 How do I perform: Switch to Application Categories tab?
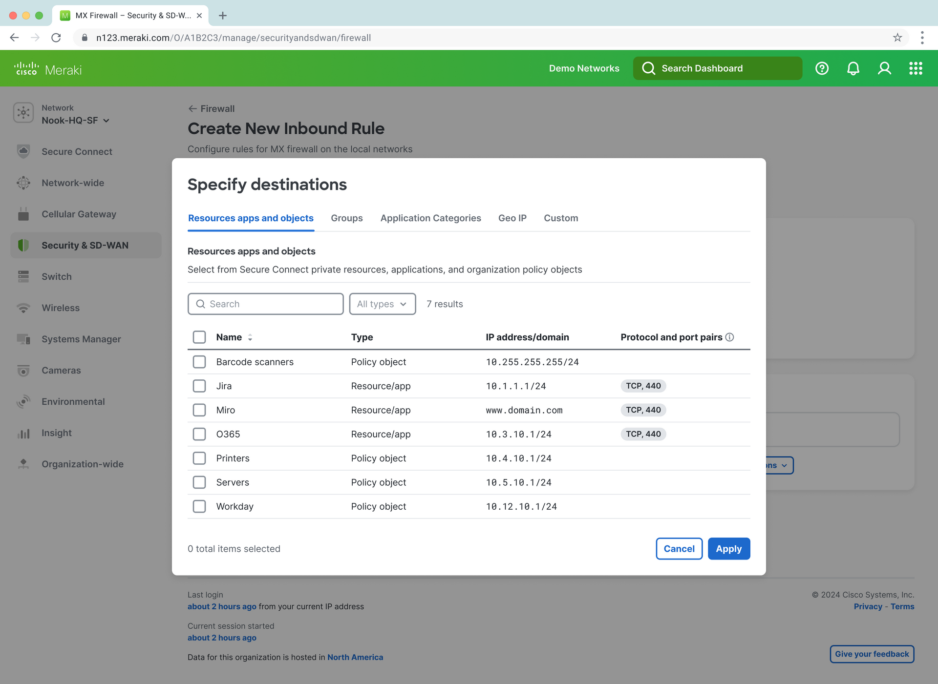coord(431,218)
